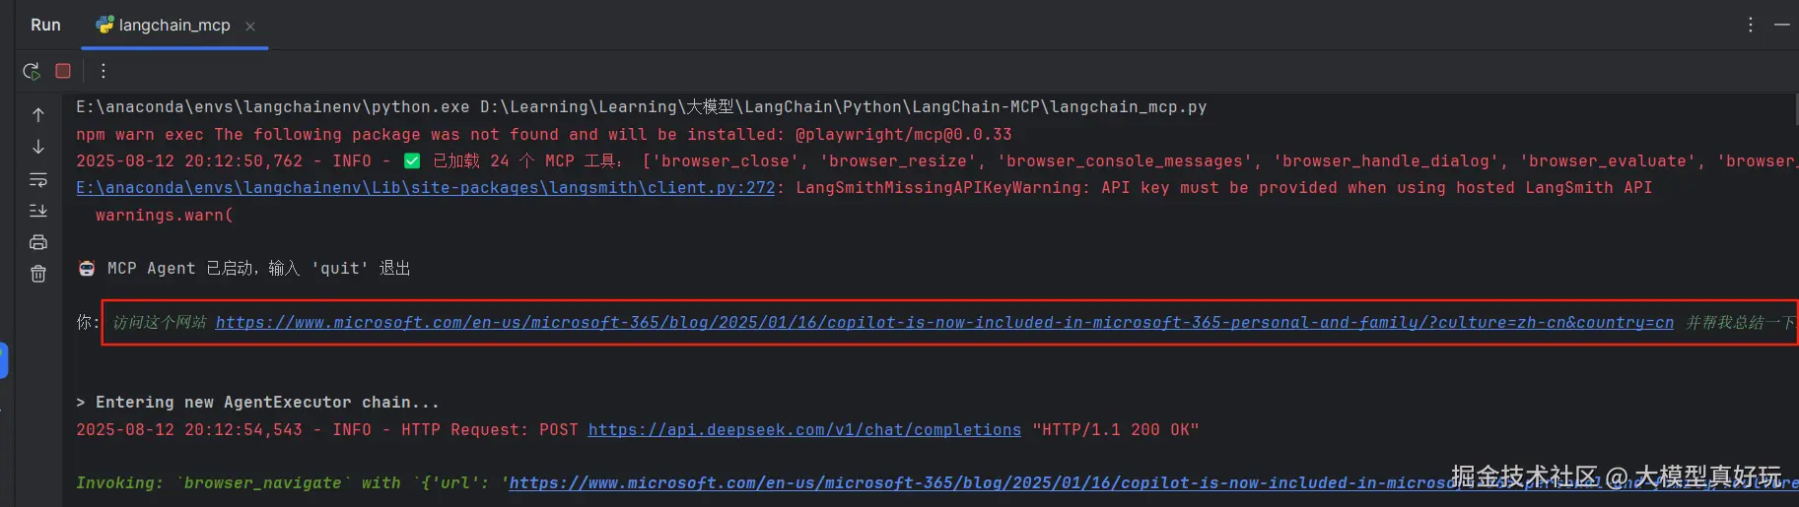
Task: Click the LangSmithMissingAPIKeyWarning message text
Action: click(1224, 187)
